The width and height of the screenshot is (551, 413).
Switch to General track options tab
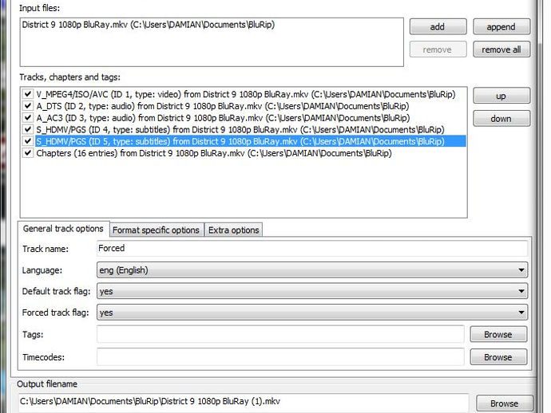point(63,229)
